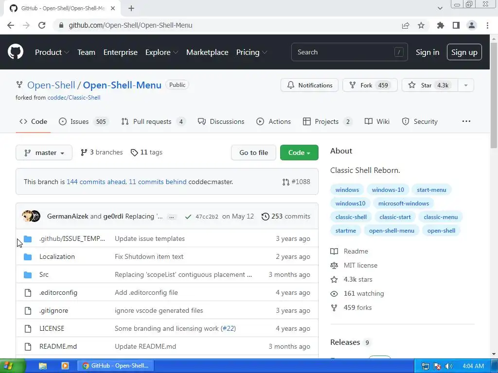The width and height of the screenshot is (498, 373).
Task: Switch to the Actions tab
Action: pos(273,121)
